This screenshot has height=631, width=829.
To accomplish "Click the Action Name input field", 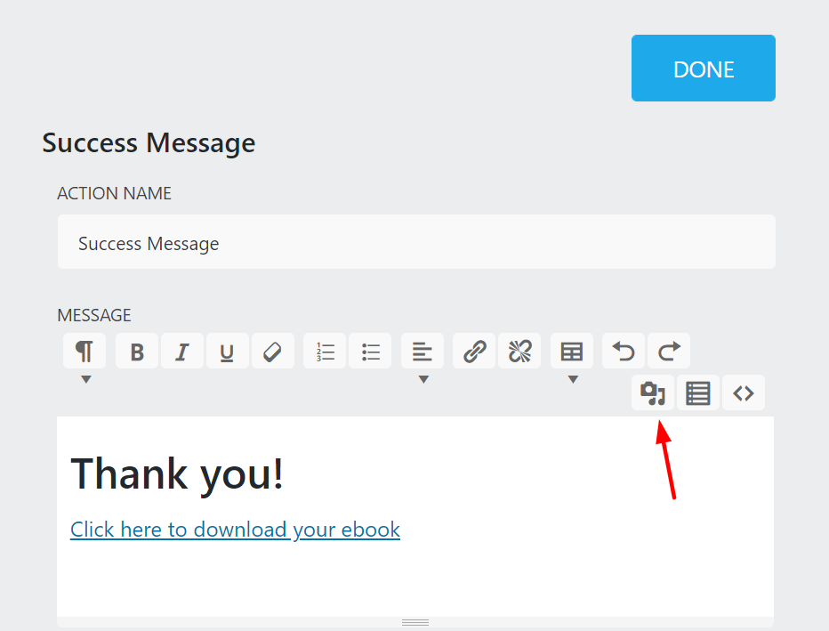I will tap(416, 242).
